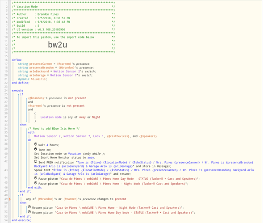Image resolution: width=264 pixels, height=223 pixels.
Task: Click "{@castDevices}" in the device list
Action: click(118, 136)
